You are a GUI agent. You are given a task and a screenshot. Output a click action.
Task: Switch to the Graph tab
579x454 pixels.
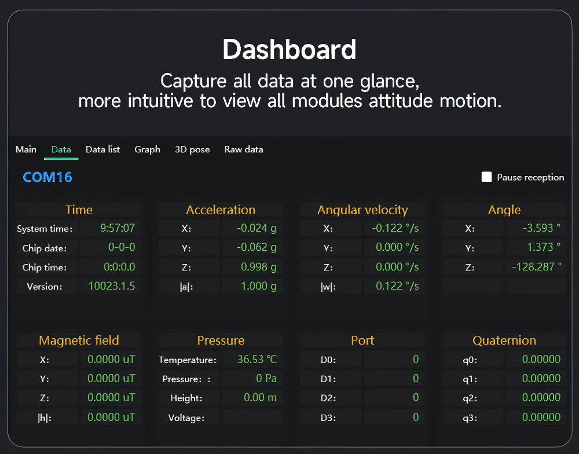click(x=147, y=149)
